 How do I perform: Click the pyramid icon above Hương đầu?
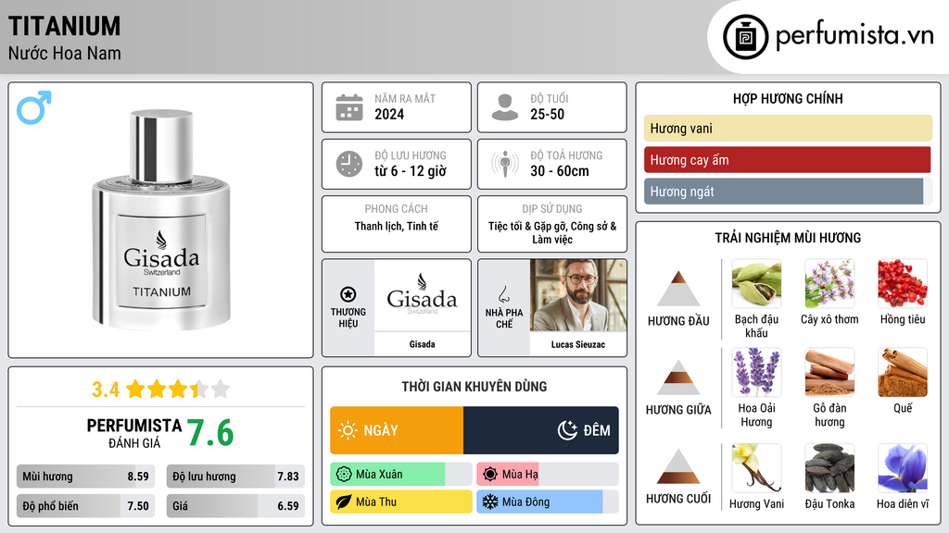pos(678,289)
